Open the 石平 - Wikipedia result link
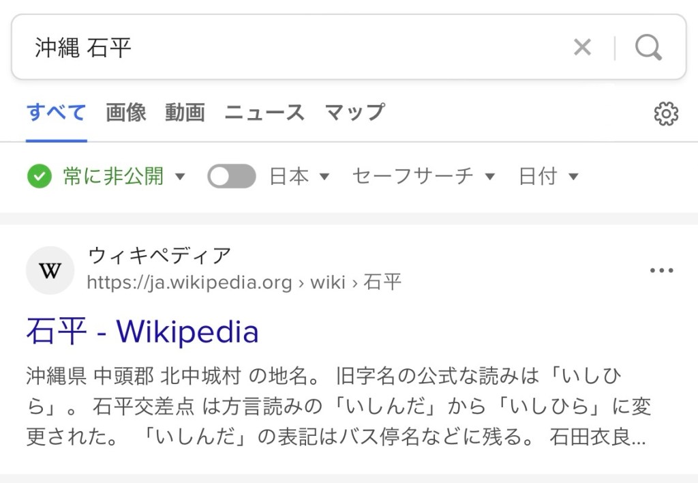698x483 pixels. [142, 332]
